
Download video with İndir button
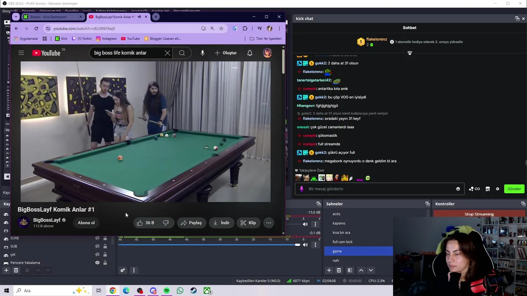[221, 223]
